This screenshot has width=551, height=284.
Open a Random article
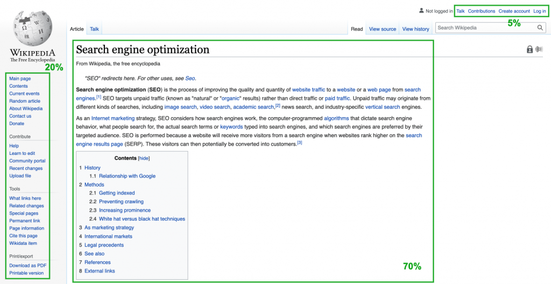[25, 101]
